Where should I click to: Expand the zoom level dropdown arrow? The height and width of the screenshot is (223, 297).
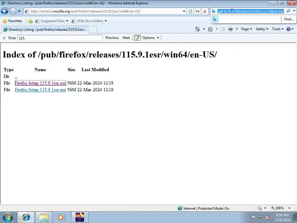[x=289, y=208]
